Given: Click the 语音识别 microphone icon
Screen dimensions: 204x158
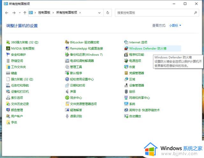Looking at the screenshot, I should tap(67, 116).
